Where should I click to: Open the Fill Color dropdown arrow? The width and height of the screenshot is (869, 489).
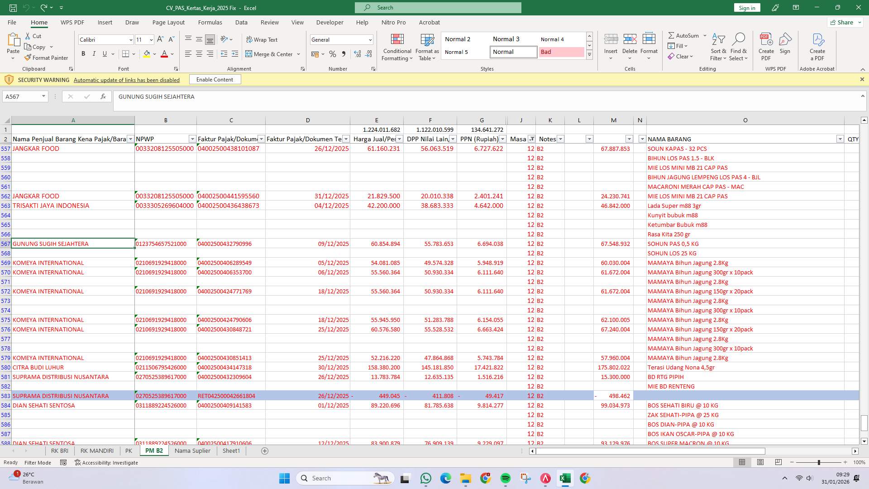[153, 54]
